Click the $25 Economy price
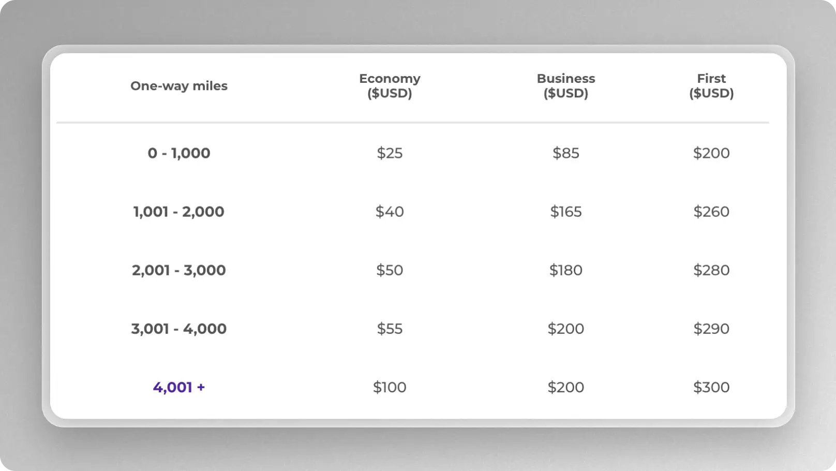 tap(390, 153)
